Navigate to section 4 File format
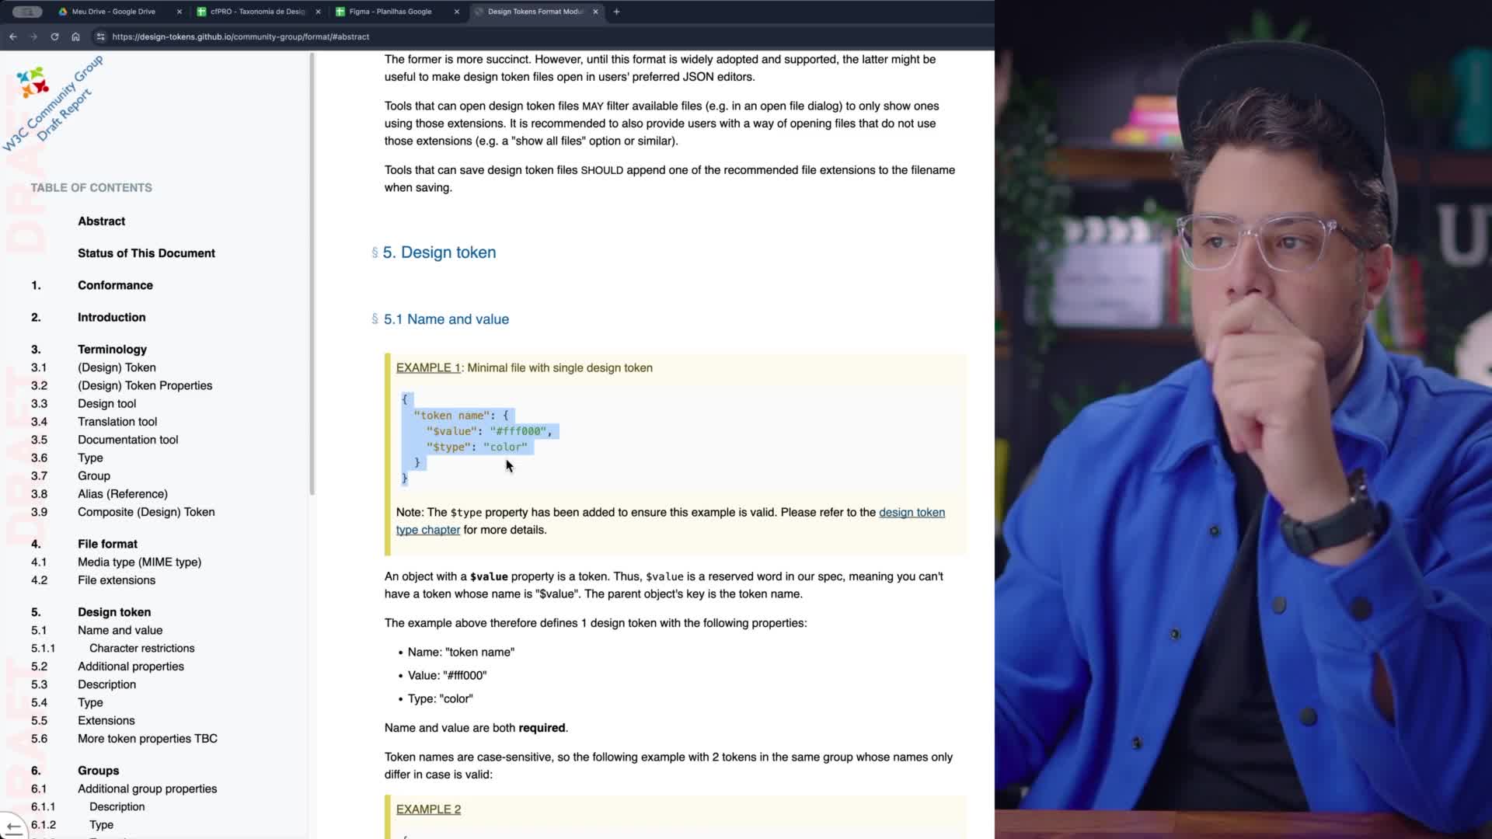1492x839 pixels. [x=107, y=544]
